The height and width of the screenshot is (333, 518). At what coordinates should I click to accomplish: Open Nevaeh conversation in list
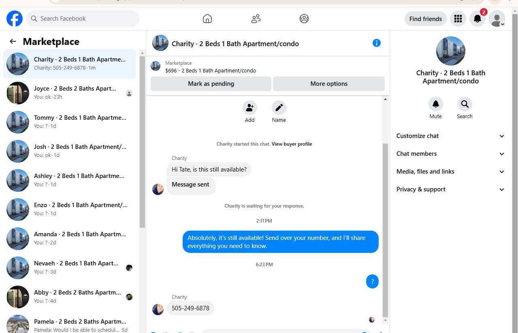[69, 268]
